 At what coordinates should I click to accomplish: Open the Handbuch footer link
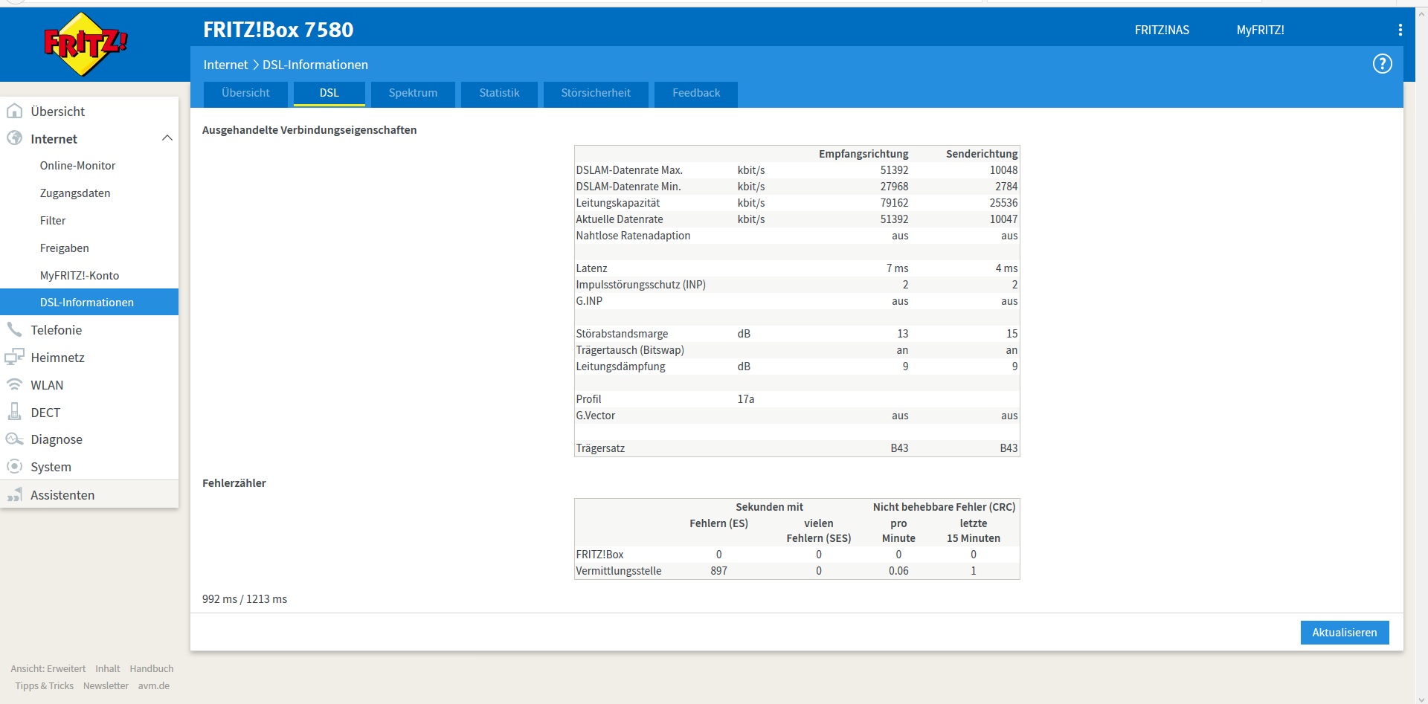point(152,669)
